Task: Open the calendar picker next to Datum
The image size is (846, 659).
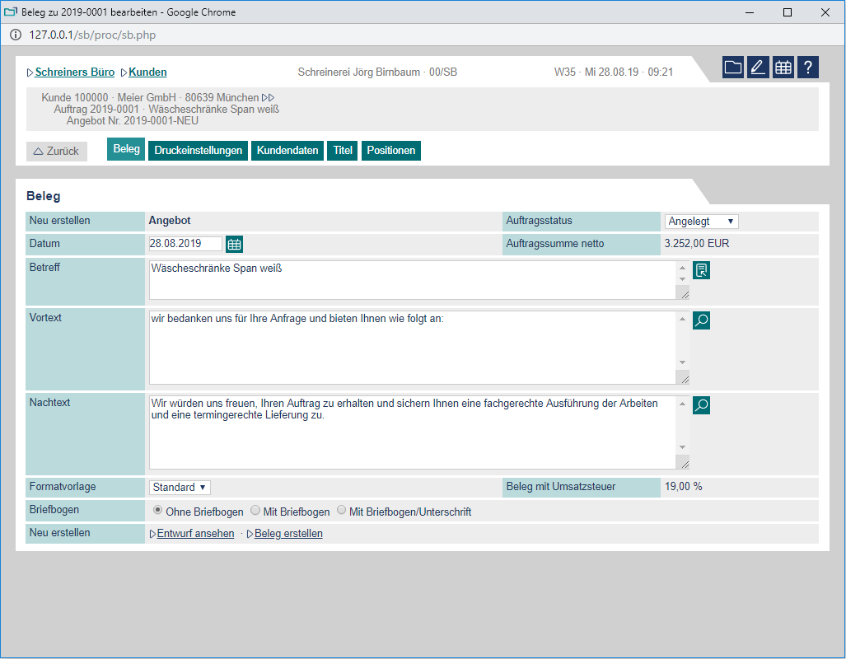Action: tap(235, 244)
